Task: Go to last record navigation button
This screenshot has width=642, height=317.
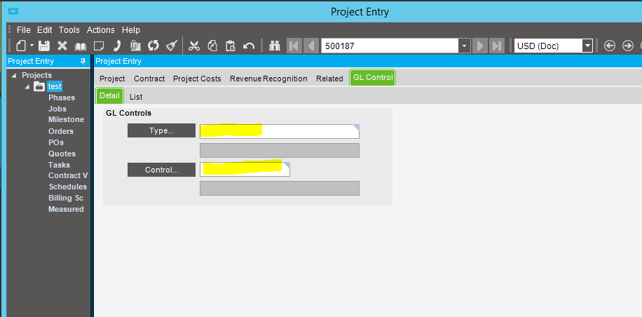Action: coord(497,46)
